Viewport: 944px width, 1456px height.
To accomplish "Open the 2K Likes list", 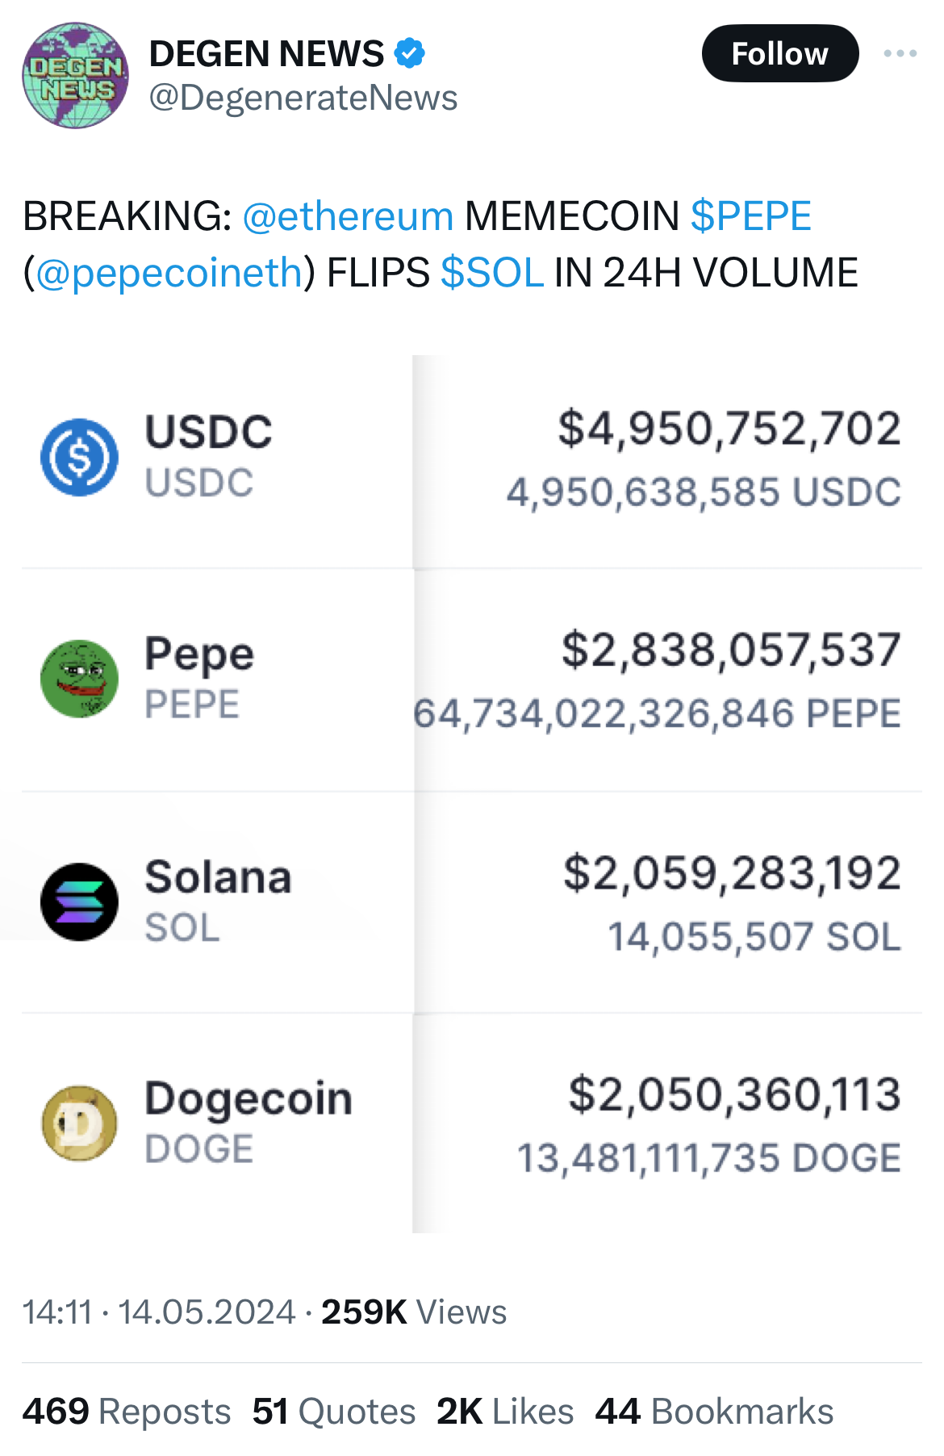I will (x=505, y=1412).
